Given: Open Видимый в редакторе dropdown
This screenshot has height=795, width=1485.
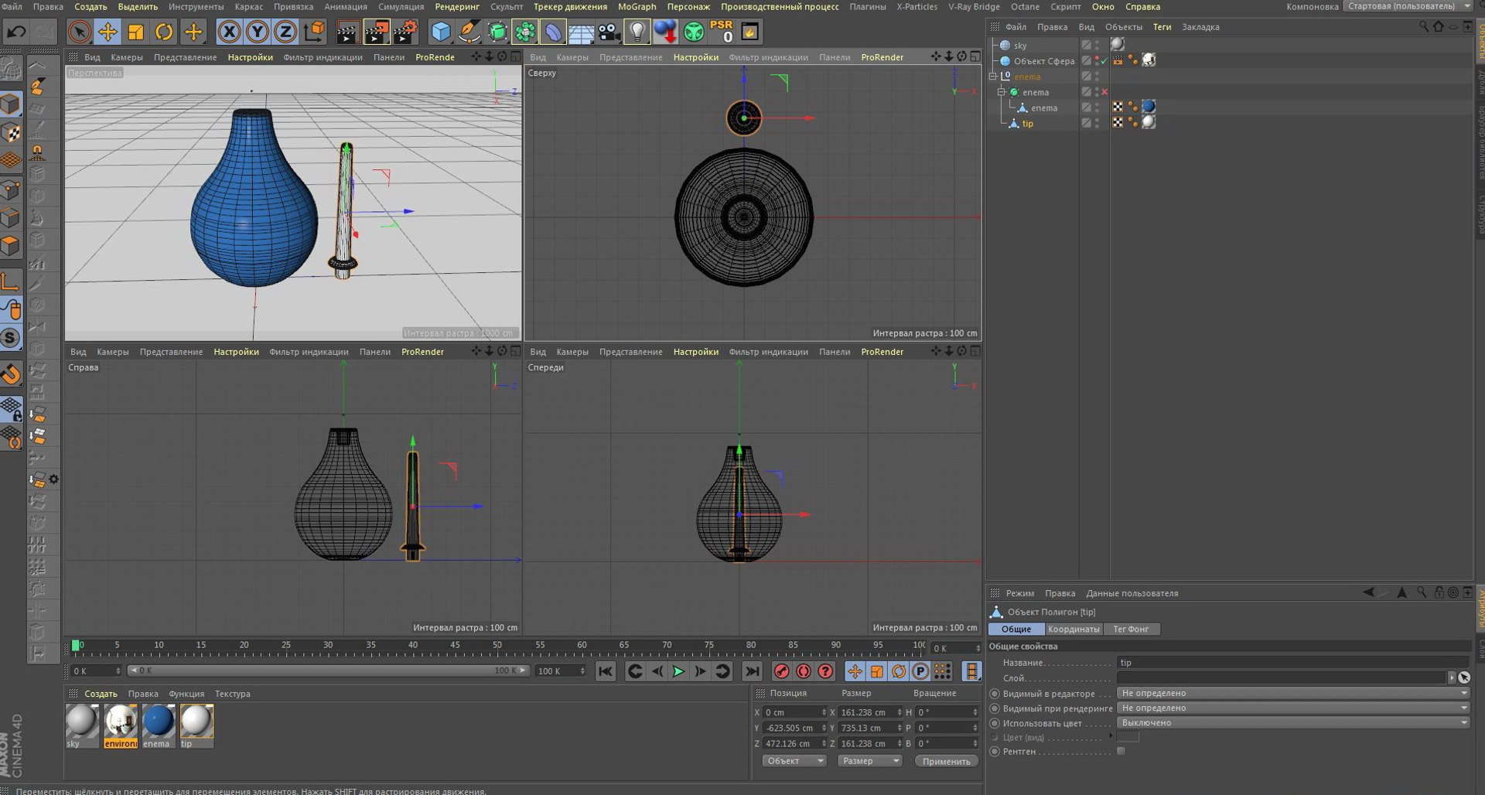Looking at the screenshot, I should click(1292, 693).
